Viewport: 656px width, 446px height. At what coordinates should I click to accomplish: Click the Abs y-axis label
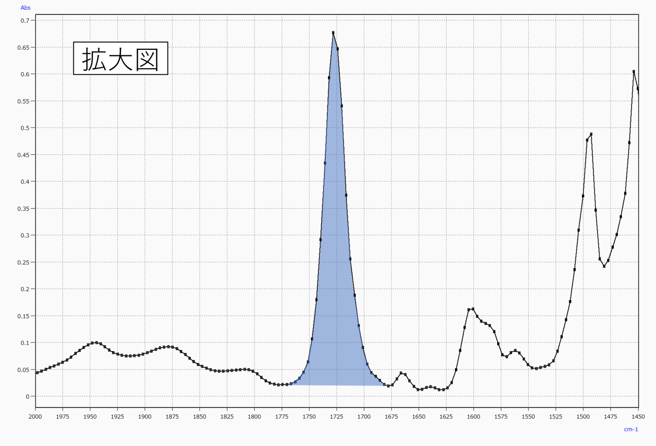(x=25, y=8)
